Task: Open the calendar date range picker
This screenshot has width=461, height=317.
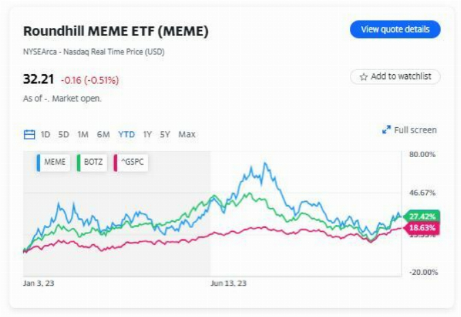Action: pyautogui.click(x=29, y=135)
